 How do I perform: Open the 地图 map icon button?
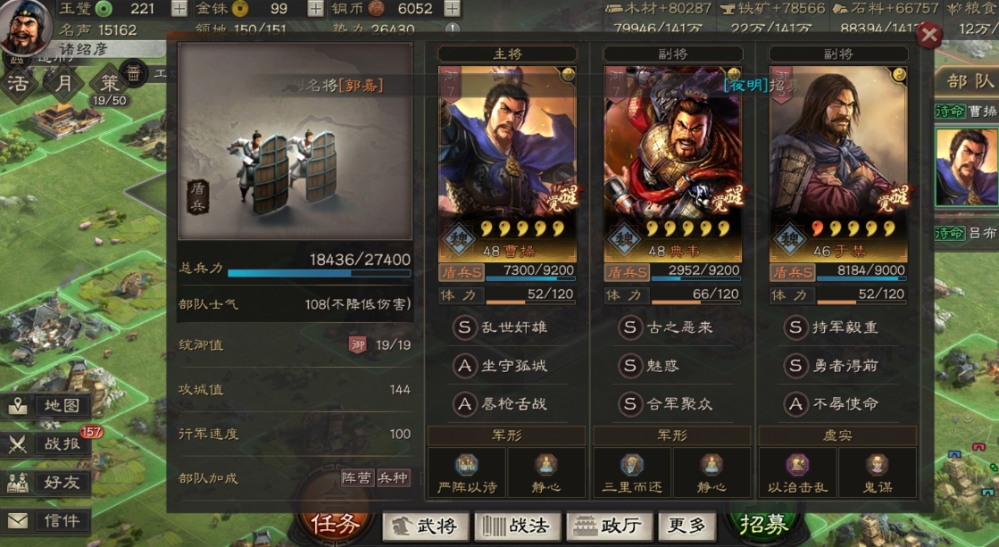pos(46,406)
